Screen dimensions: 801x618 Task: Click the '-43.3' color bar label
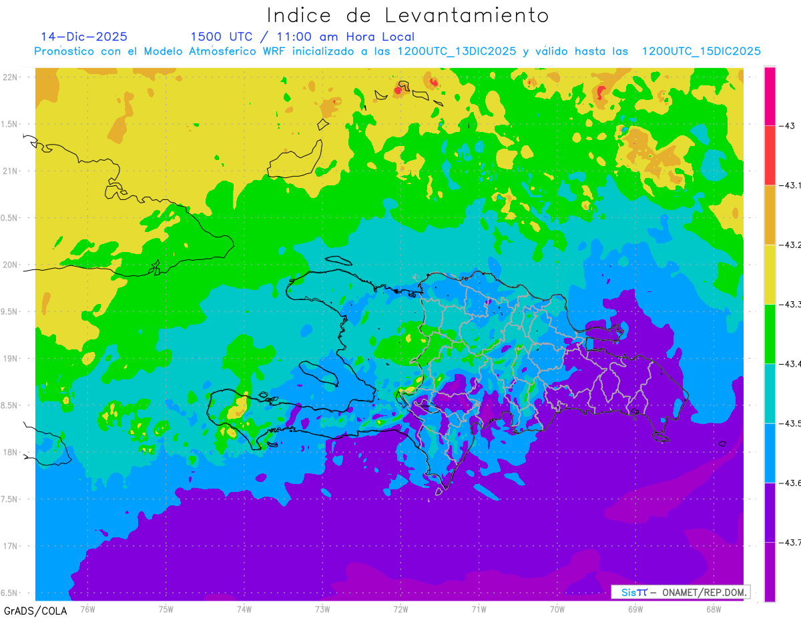[x=790, y=304]
